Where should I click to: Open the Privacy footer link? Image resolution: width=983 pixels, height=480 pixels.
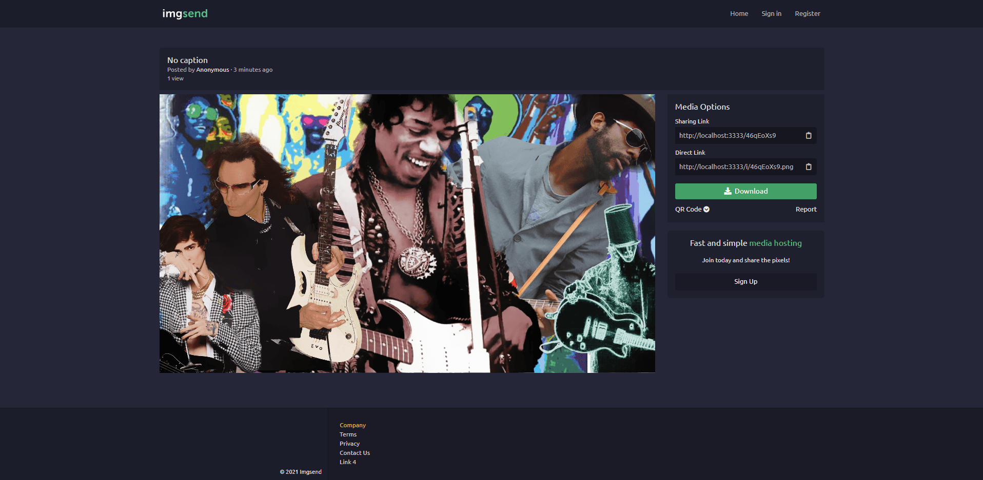[349, 444]
